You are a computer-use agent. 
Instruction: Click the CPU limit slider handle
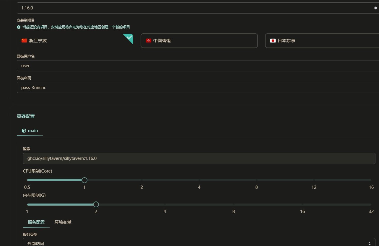[84, 180]
